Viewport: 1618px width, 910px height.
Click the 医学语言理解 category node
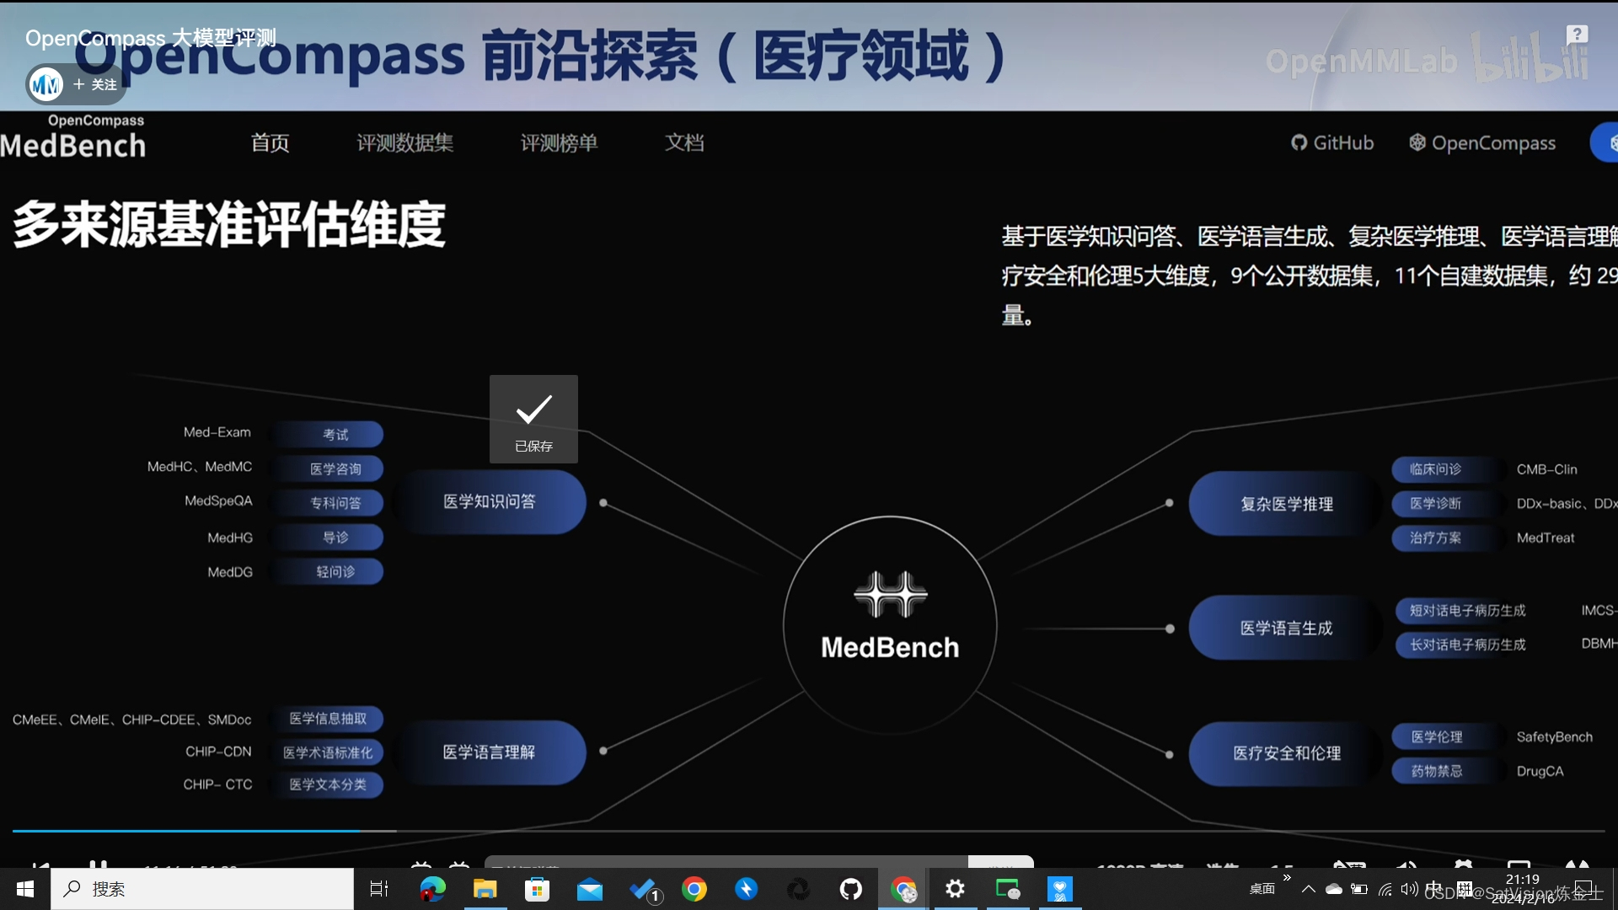pyautogui.click(x=490, y=752)
